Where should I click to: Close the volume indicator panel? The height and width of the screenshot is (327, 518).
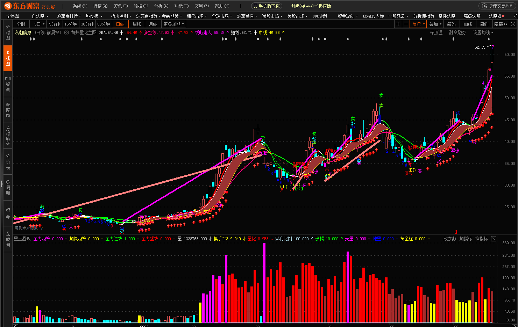click(494, 239)
